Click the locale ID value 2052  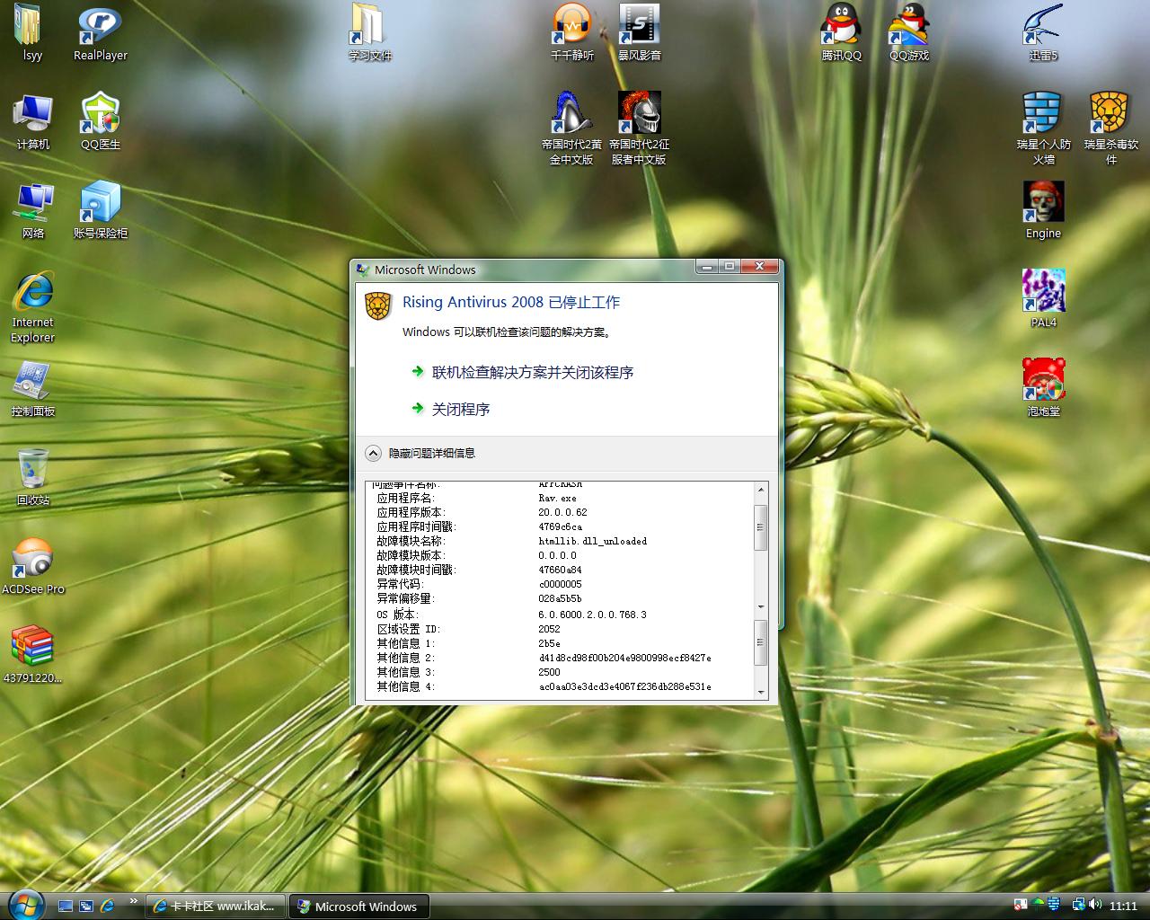(549, 629)
